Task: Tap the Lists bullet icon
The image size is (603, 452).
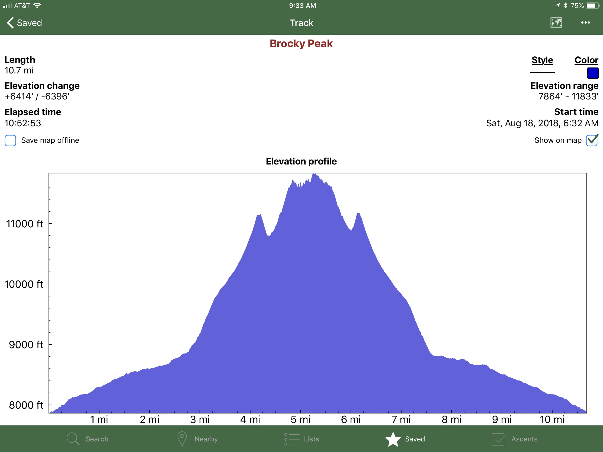Action: coord(291,439)
